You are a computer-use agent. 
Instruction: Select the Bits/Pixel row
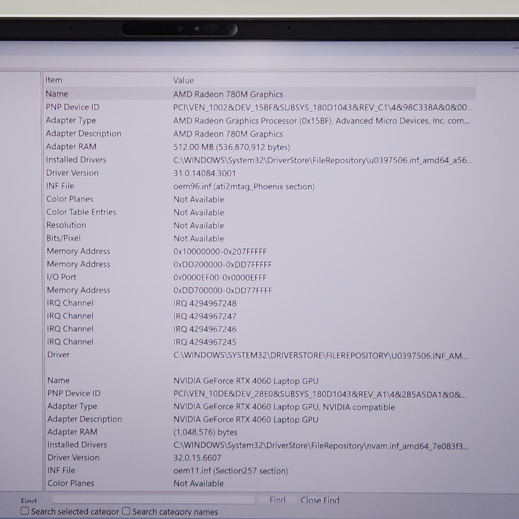coord(199,239)
